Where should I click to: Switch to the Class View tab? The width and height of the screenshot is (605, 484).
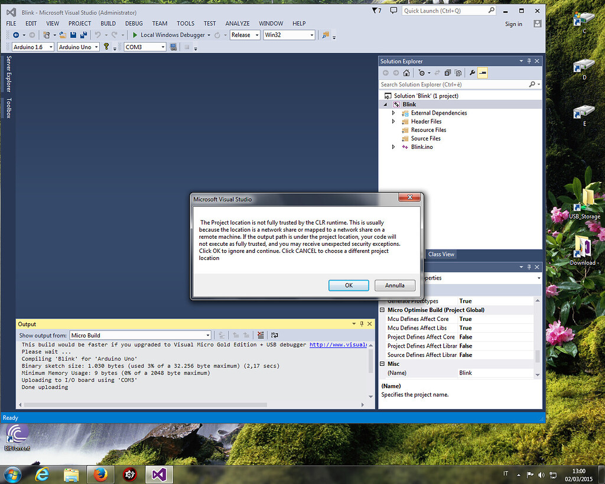[x=441, y=254]
